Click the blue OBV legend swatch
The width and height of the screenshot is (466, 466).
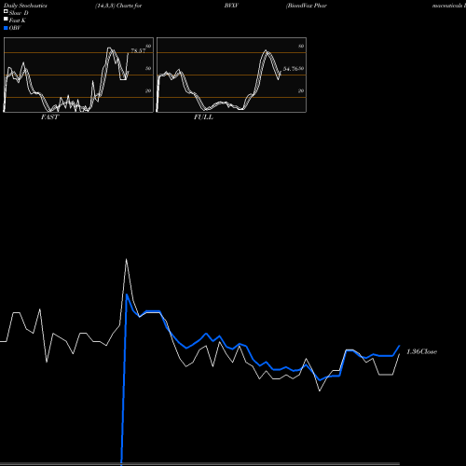point(6,28)
